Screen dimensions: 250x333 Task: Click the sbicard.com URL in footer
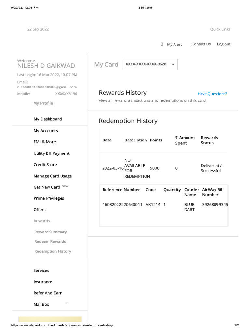point(62,325)
